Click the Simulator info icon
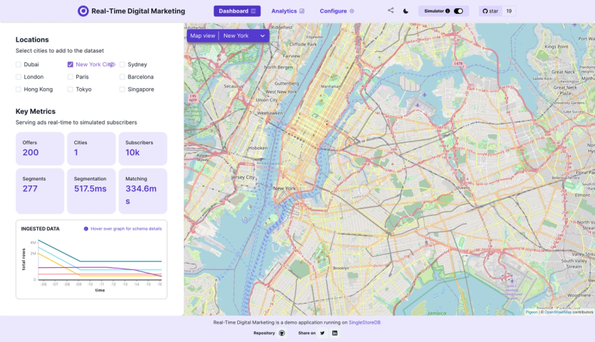 447,11
